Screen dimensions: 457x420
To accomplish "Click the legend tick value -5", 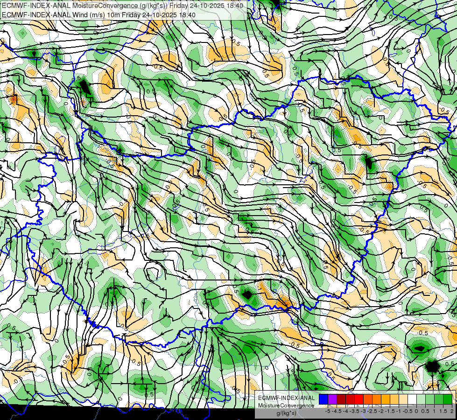I will (x=328, y=411).
